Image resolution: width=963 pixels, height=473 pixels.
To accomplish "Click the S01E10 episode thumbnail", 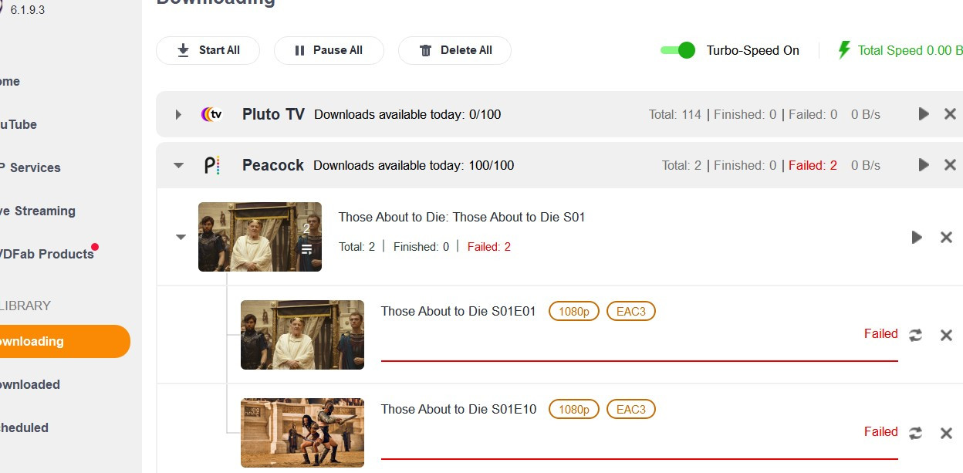I will [302, 432].
